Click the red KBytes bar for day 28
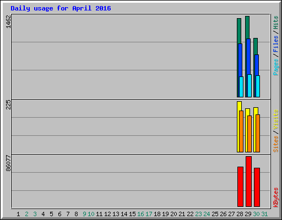 coord(240,186)
